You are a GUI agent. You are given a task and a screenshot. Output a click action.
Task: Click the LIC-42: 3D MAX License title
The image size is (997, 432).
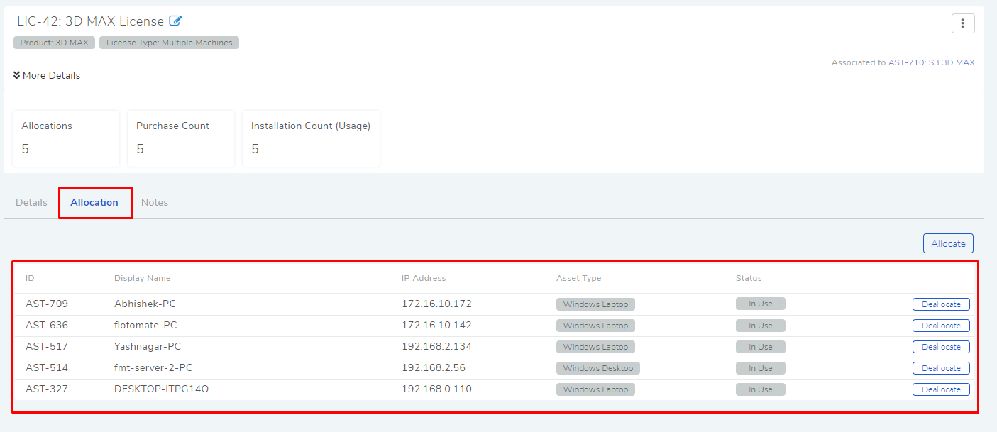click(x=90, y=21)
